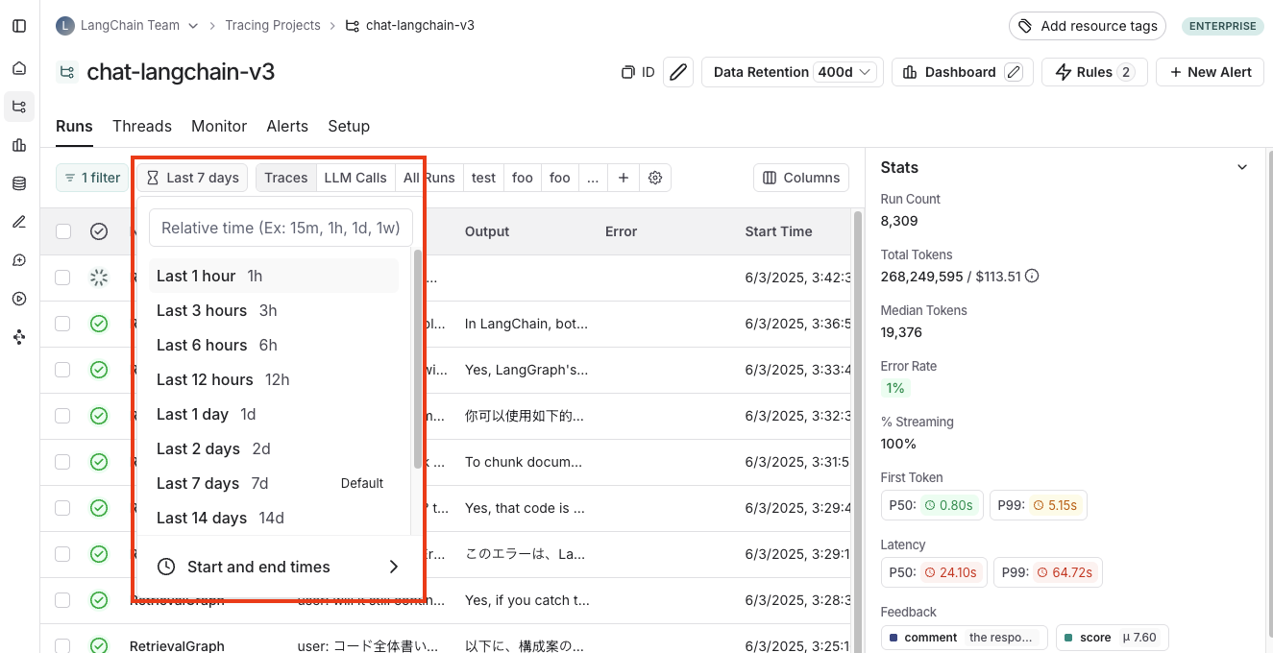Switch to the Alerts tab
1273x653 pixels.
(x=287, y=126)
